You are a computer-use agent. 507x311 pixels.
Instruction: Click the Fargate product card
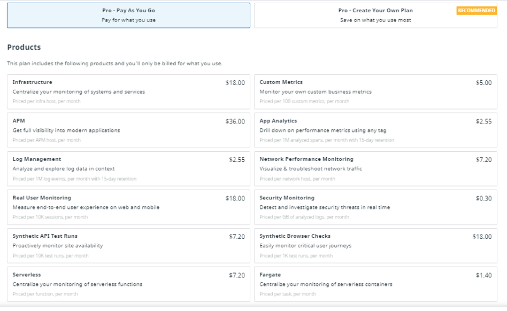point(375,284)
